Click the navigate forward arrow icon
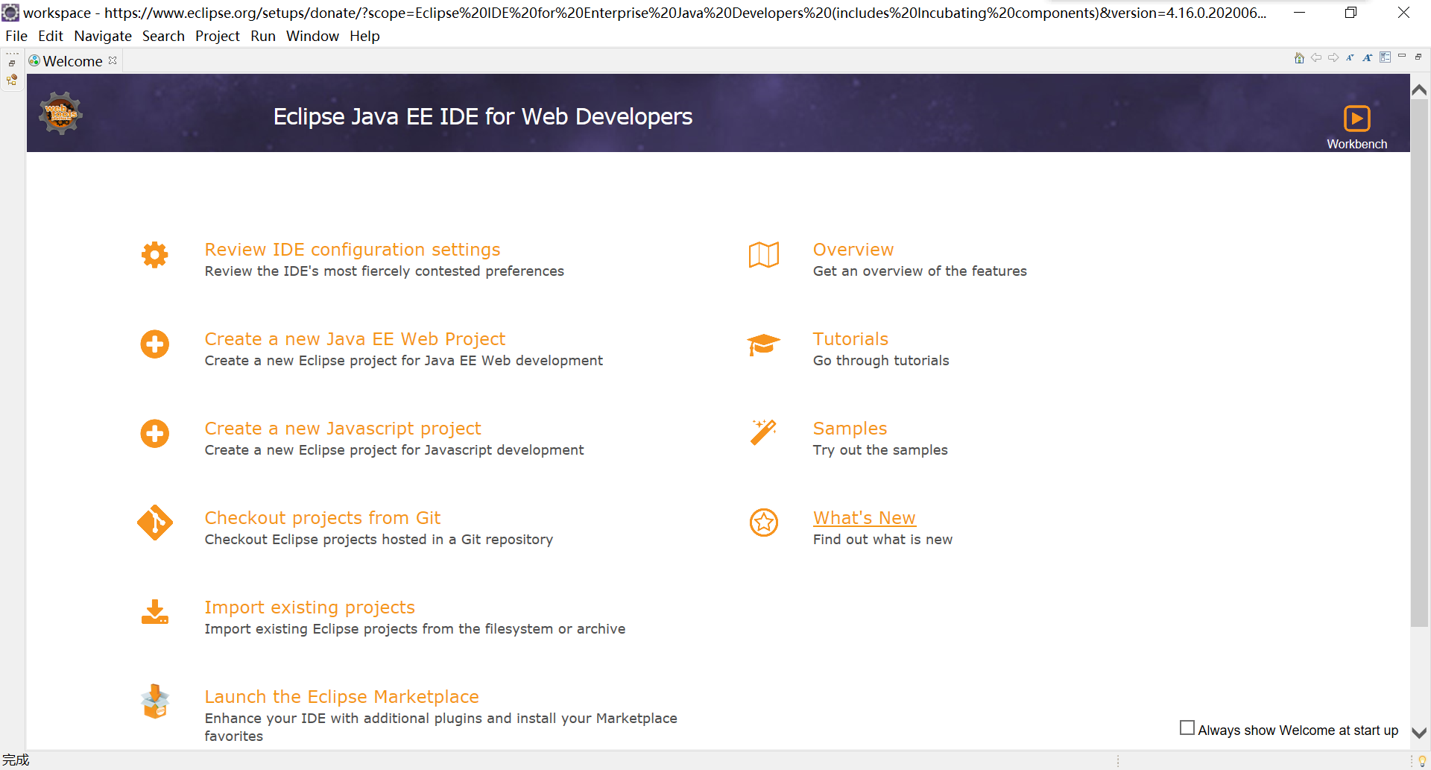The height and width of the screenshot is (770, 1431). click(x=1333, y=57)
